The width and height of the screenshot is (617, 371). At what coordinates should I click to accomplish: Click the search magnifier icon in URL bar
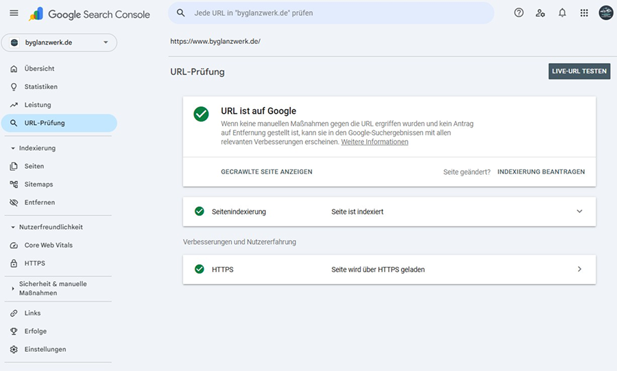tap(180, 13)
